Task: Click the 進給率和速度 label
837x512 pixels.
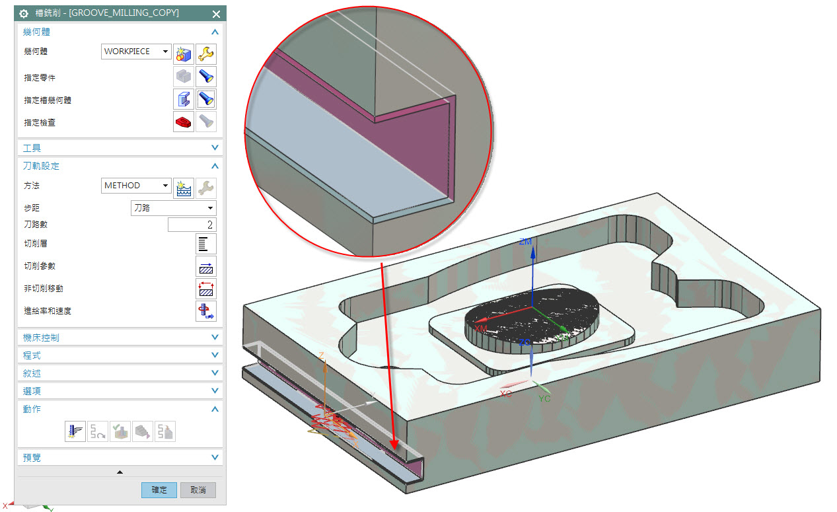Action: [48, 311]
